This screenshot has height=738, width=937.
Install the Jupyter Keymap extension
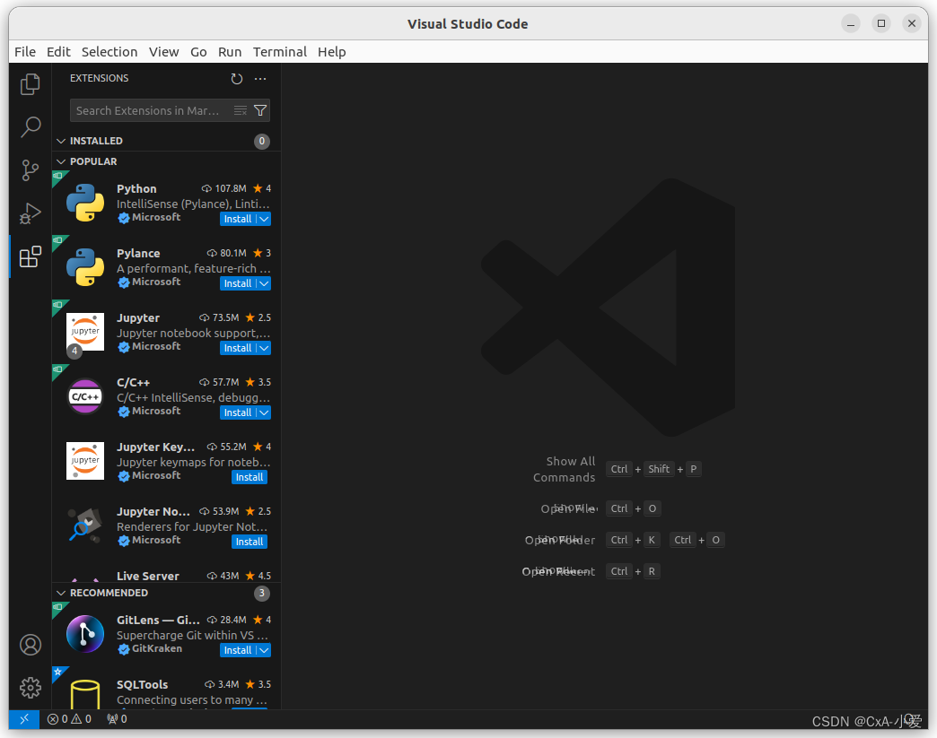(x=250, y=477)
